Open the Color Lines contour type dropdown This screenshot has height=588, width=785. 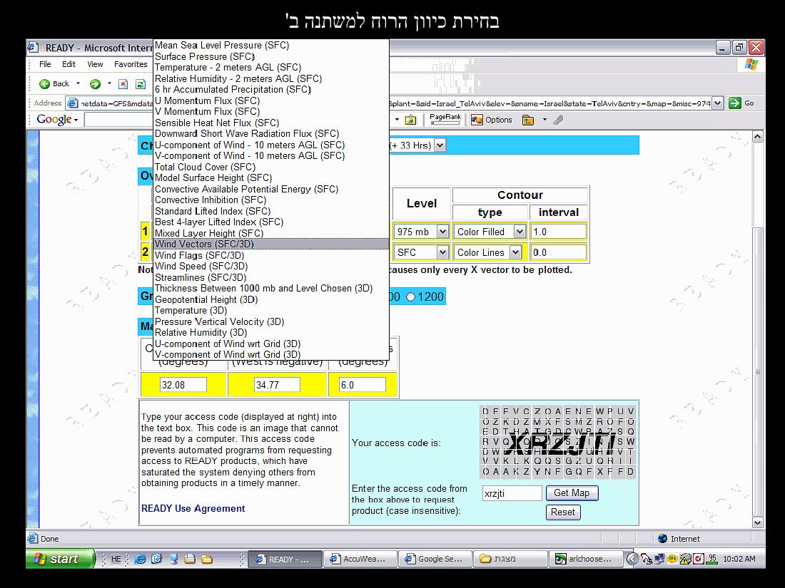pyautogui.click(x=515, y=252)
